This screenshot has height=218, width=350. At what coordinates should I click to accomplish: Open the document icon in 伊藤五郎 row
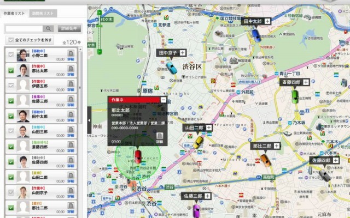(x=71, y=83)
